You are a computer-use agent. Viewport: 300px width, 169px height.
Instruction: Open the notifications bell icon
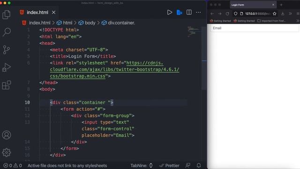pyautogui.click(x=199, y=165)
